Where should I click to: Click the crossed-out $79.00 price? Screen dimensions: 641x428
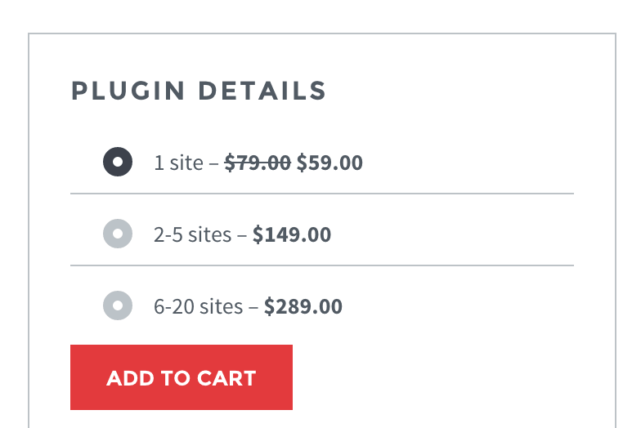point(258,163)
